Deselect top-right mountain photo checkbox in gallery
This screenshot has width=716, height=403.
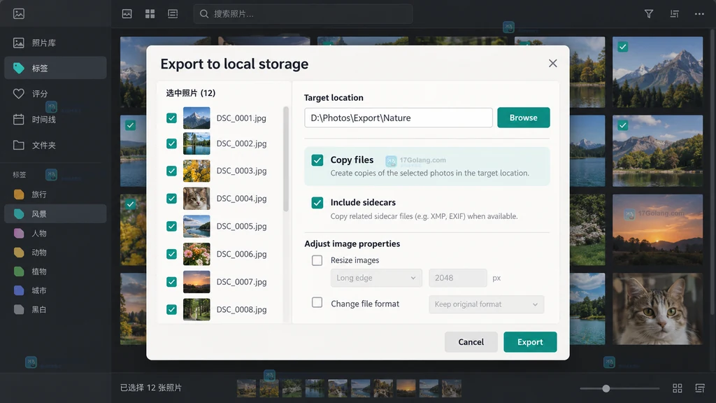click(x=622, y=47)
